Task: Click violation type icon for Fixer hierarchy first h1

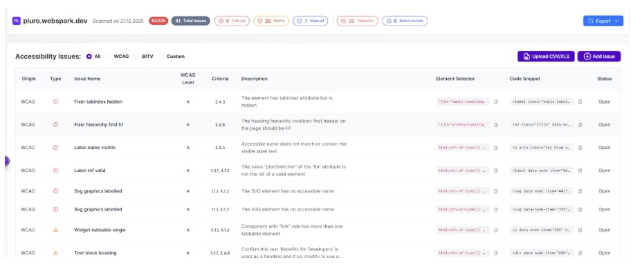Action: click(56, 125)
